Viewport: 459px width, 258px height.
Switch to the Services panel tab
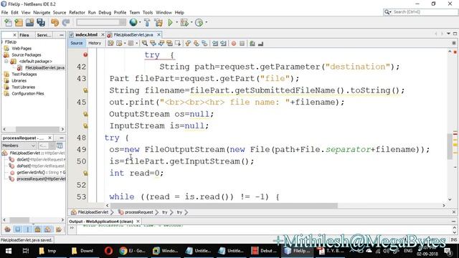point(44,35)
